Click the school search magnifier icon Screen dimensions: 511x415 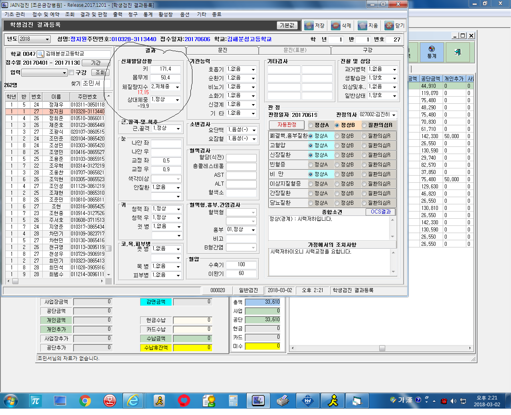tap(40, 54)
